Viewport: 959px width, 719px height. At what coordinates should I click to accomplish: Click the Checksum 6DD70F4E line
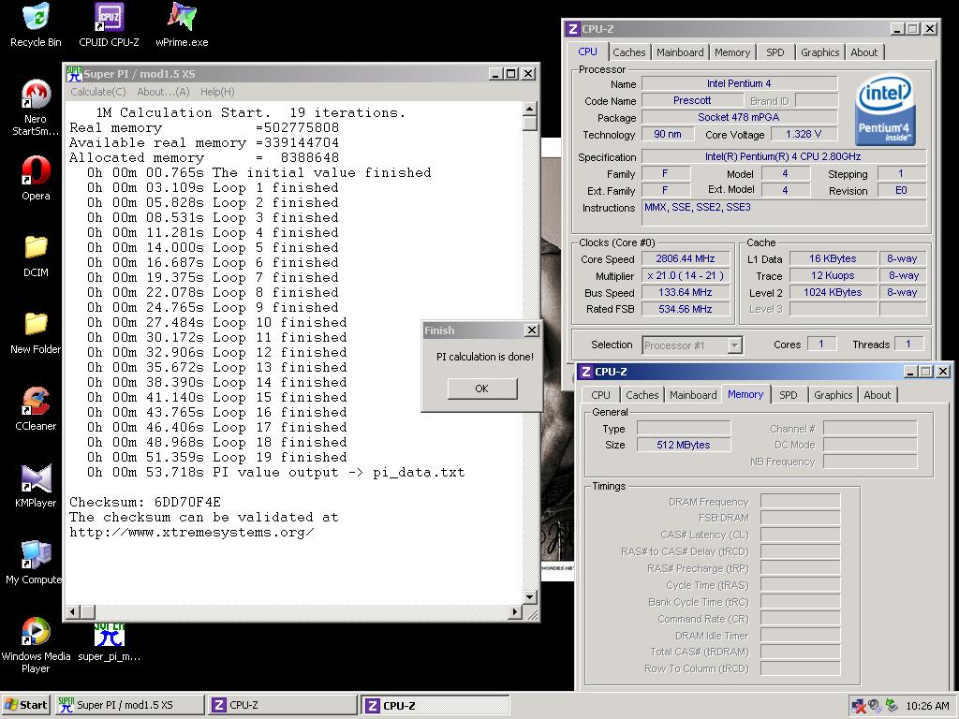(x=145, y=502)
